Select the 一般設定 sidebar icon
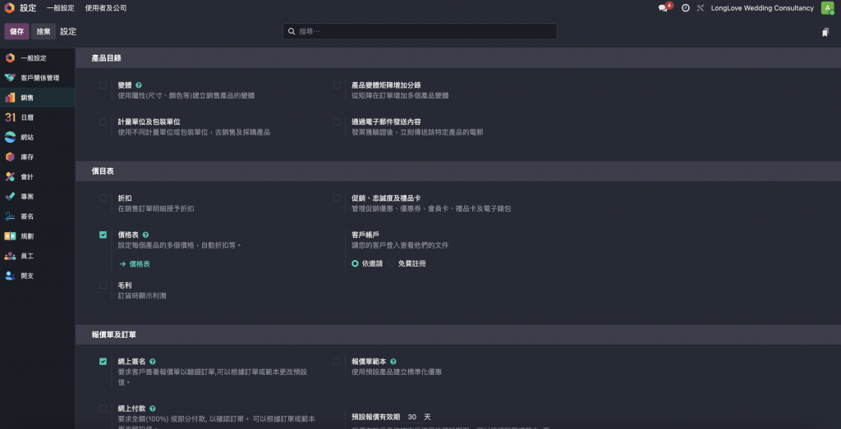Viewport: 841px width, 429px height. 10,58
